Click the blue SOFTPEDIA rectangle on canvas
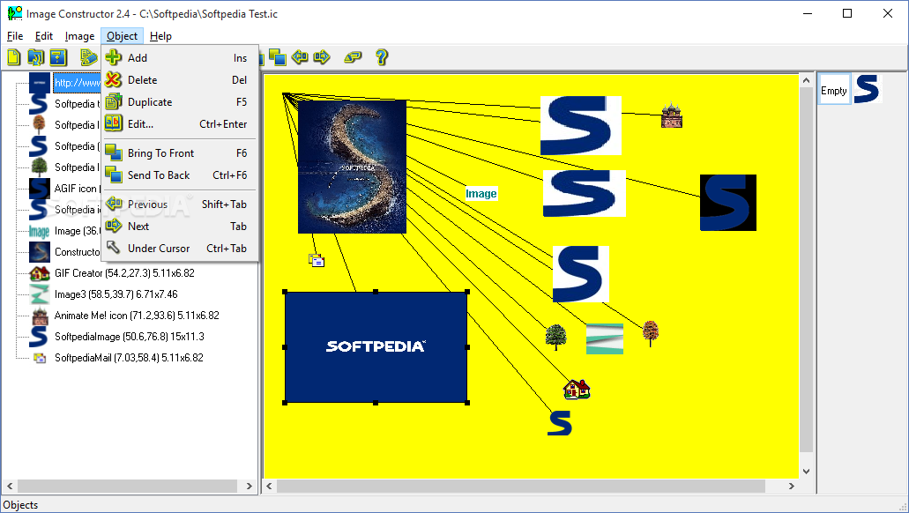This screenshot has height=513, width=909. coord(376,346)
